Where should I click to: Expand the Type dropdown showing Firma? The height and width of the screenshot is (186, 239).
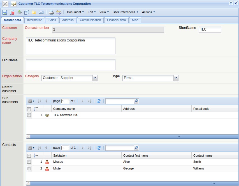[176, 78]
